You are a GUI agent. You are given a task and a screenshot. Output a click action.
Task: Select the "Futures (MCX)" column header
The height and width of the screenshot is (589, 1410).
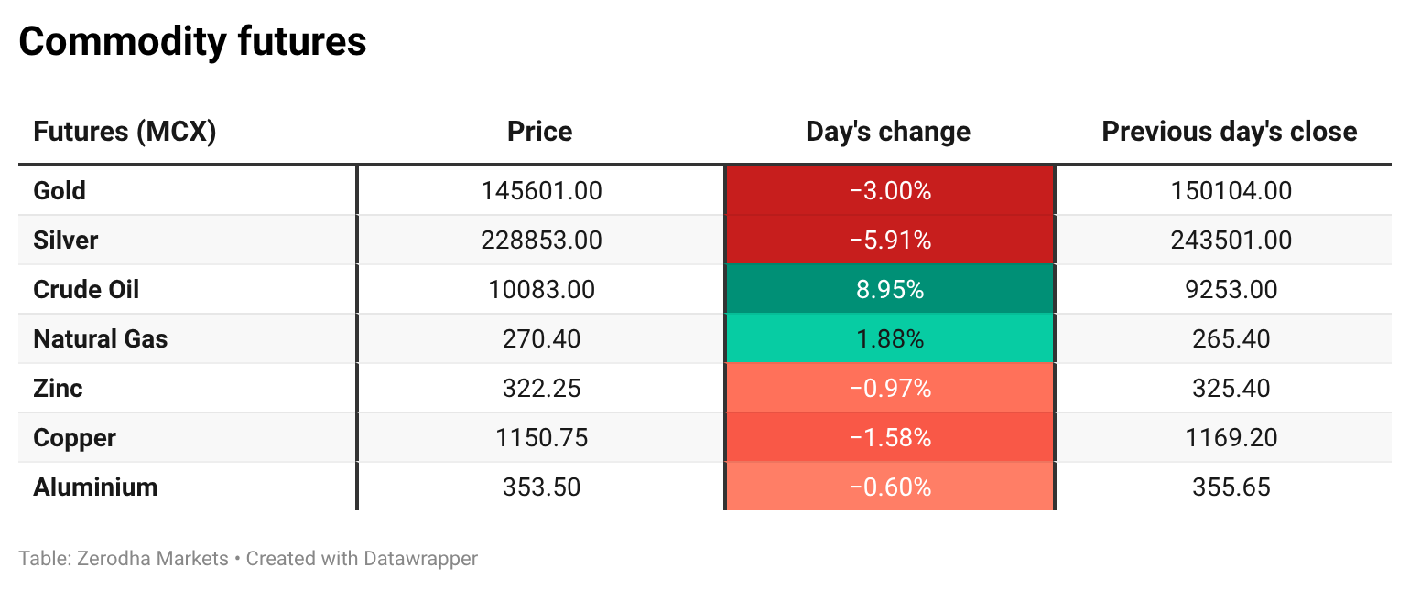tap(125, 132)
